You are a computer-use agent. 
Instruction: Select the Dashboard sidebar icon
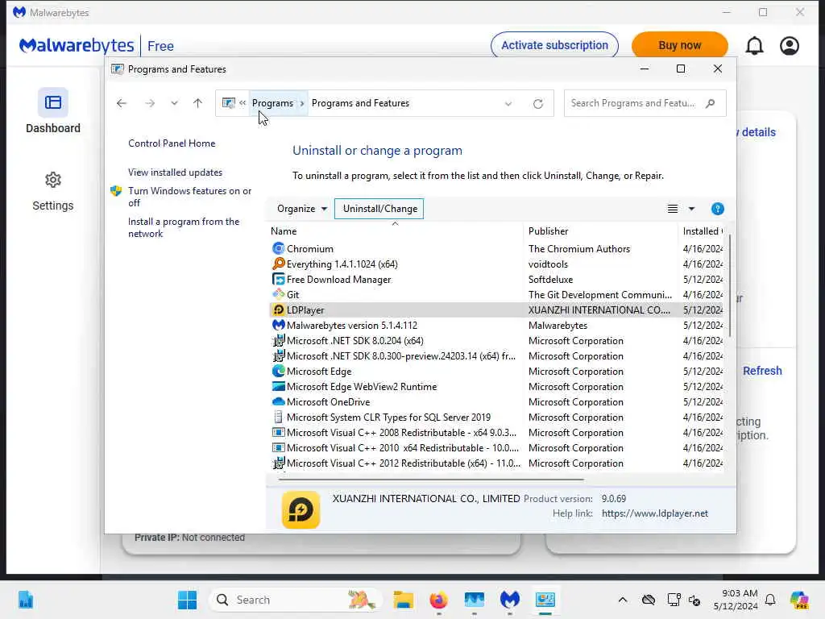[52, 102]
